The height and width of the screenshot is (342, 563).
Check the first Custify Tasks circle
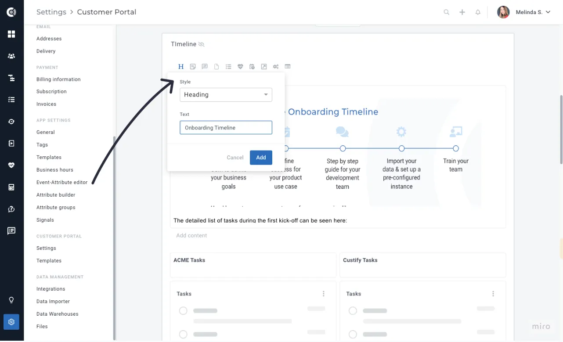353,311
